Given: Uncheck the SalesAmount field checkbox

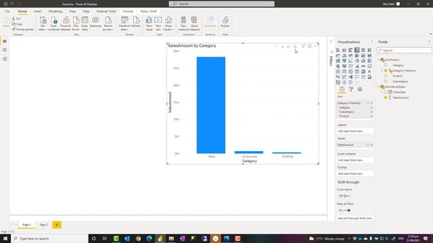Looking at the screenshot, I should (x=386, y=97).
